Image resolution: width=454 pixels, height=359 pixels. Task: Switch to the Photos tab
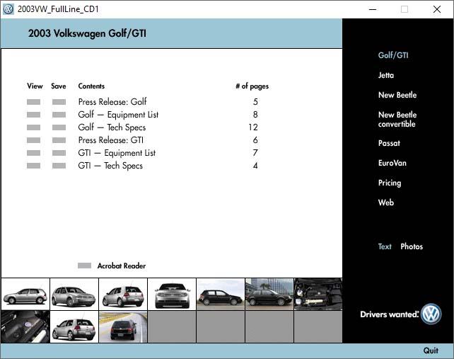tap(412, 246)
